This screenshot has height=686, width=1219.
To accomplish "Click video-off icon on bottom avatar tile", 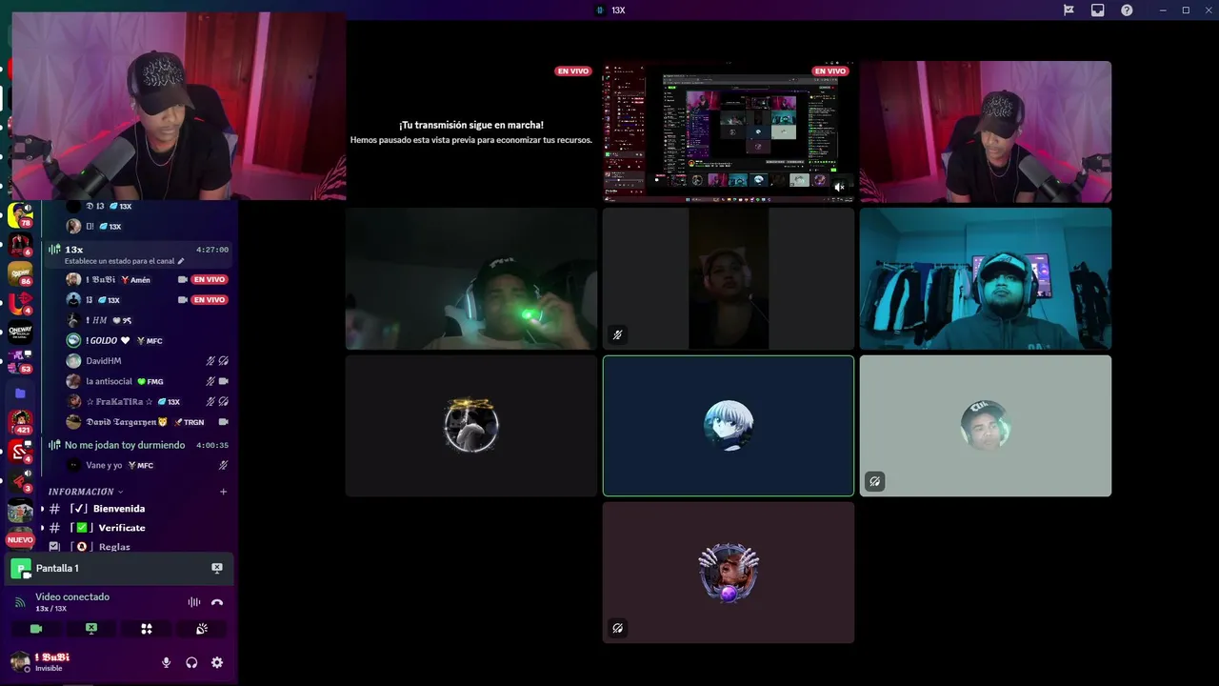I will point(617,628).
